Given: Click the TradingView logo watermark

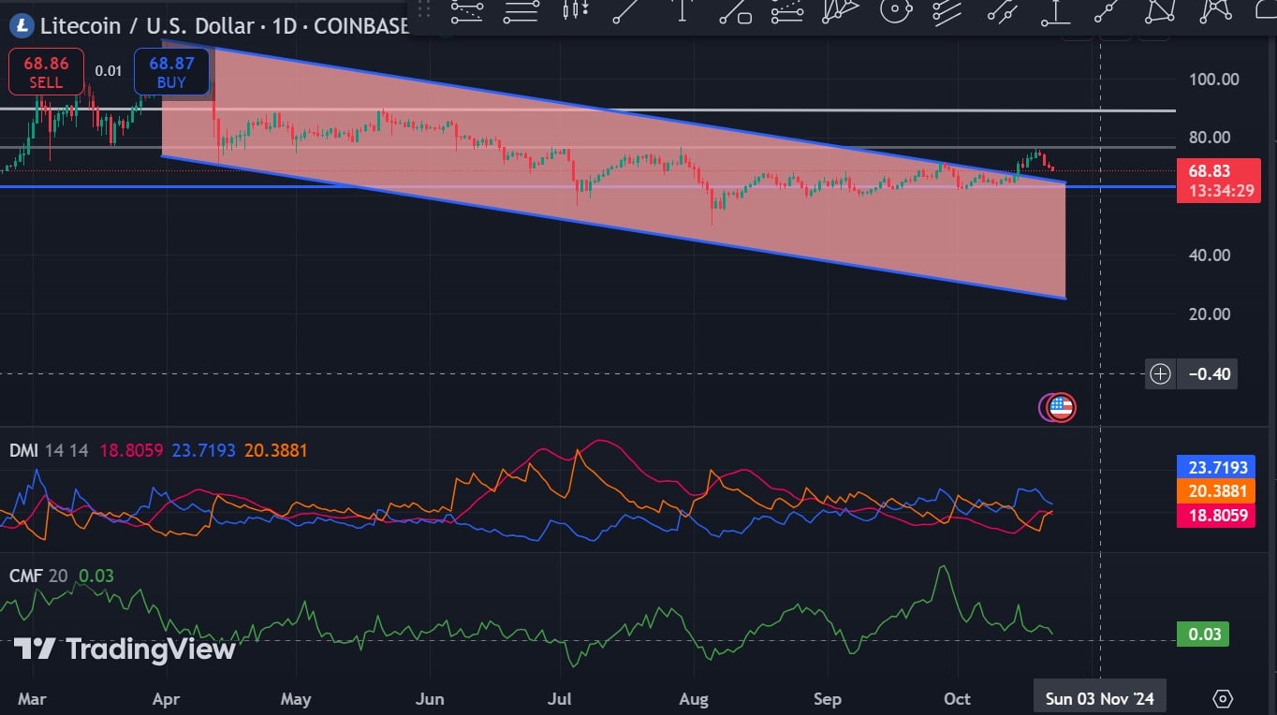Looking at the screenshot, I should (125, 649).
